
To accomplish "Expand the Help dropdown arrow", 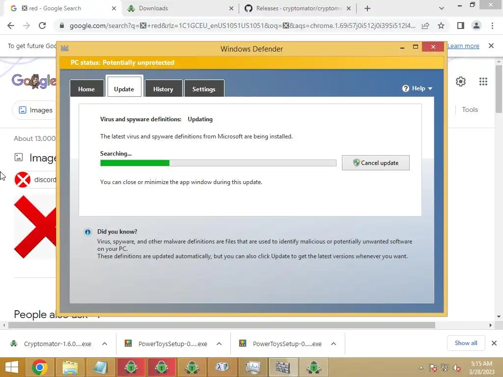I will tap(430, 88).
